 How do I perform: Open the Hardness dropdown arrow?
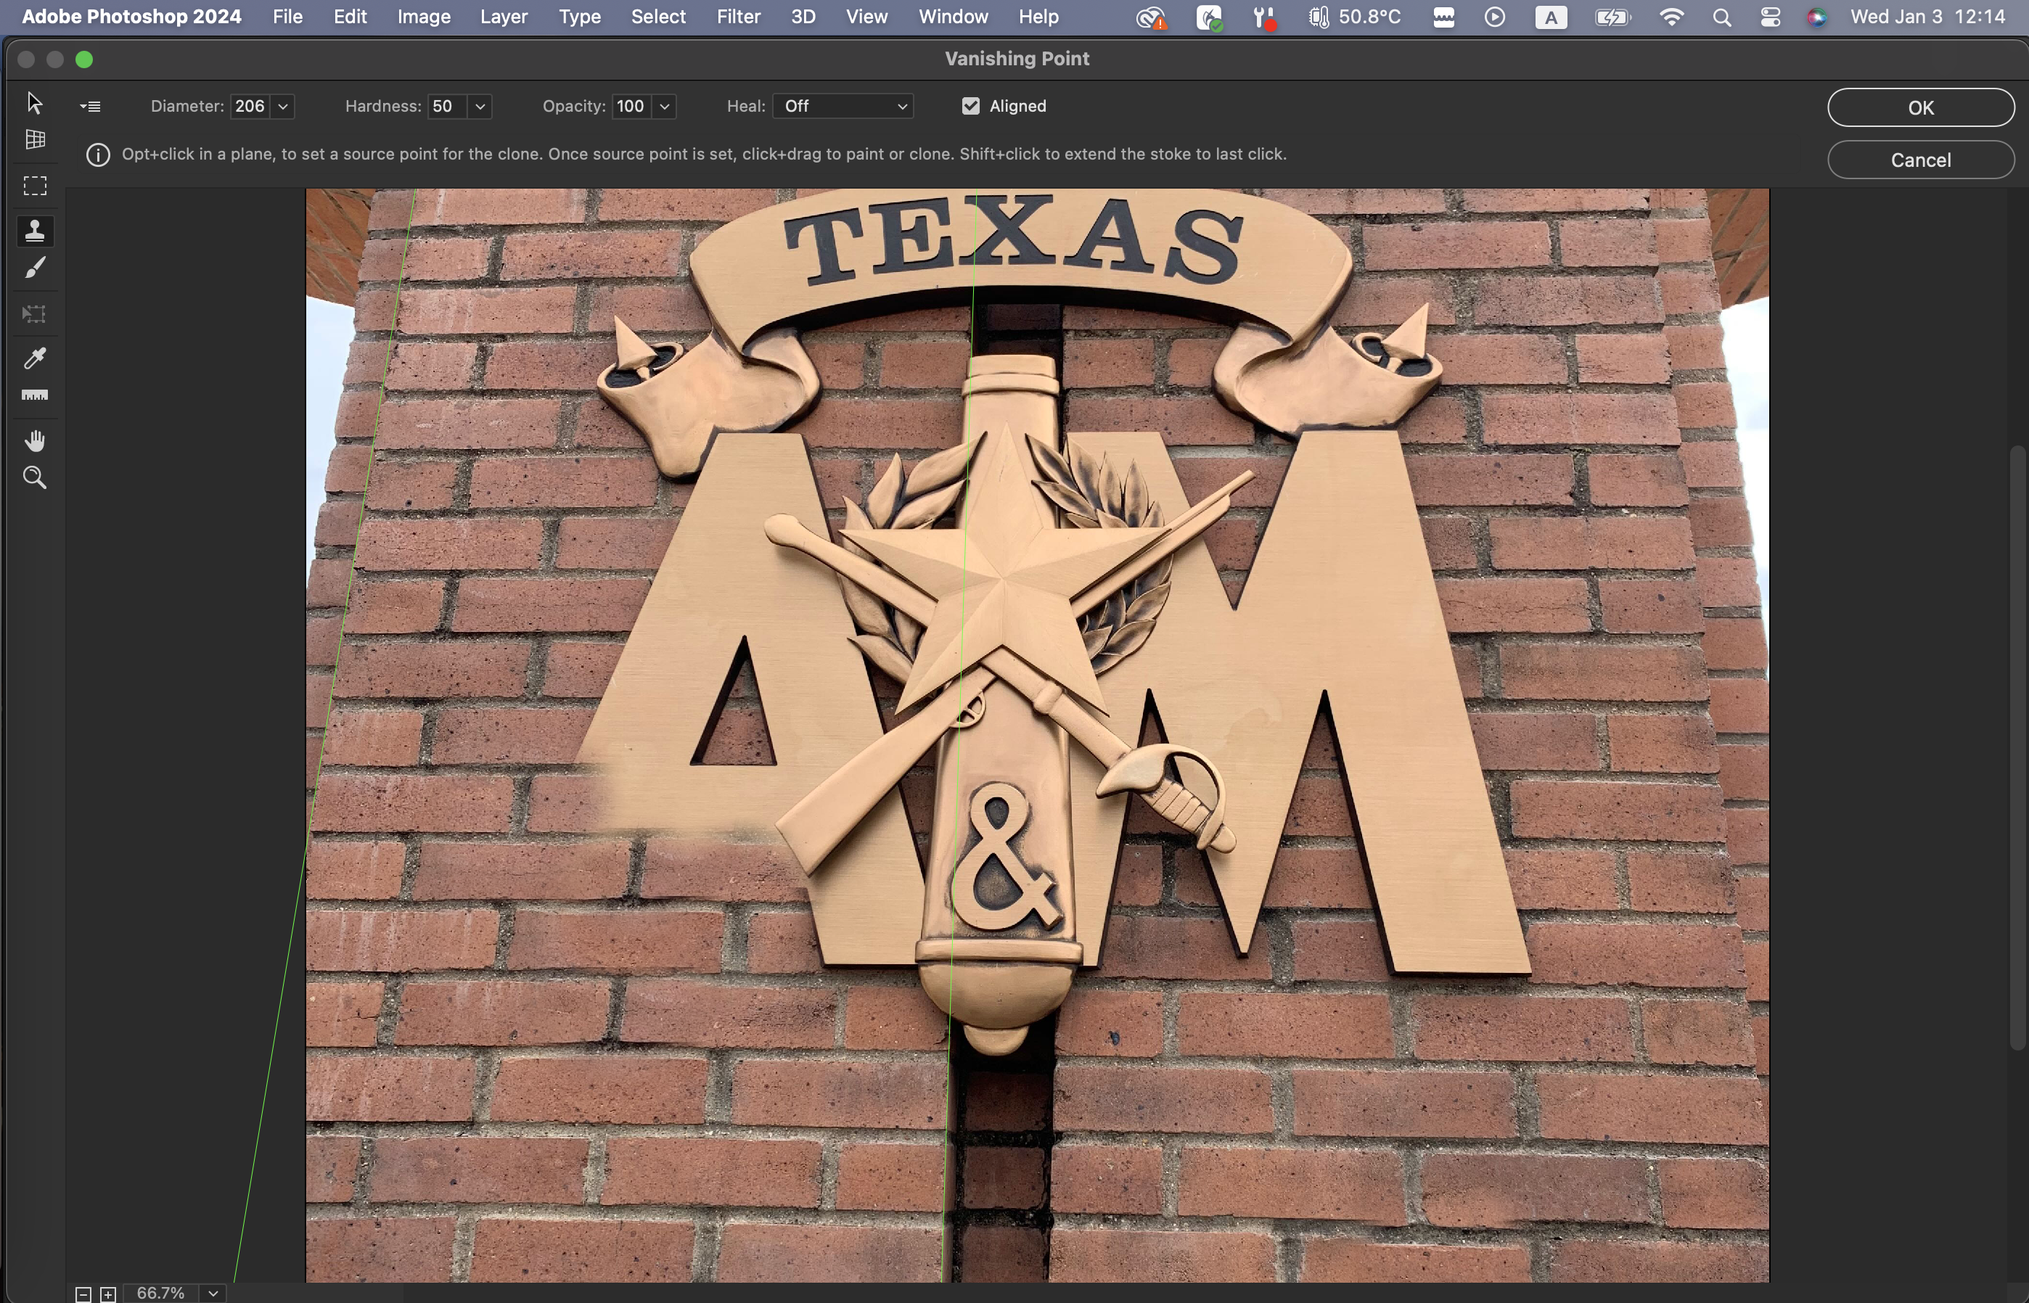pyautogui.click(x=480, y=107)
